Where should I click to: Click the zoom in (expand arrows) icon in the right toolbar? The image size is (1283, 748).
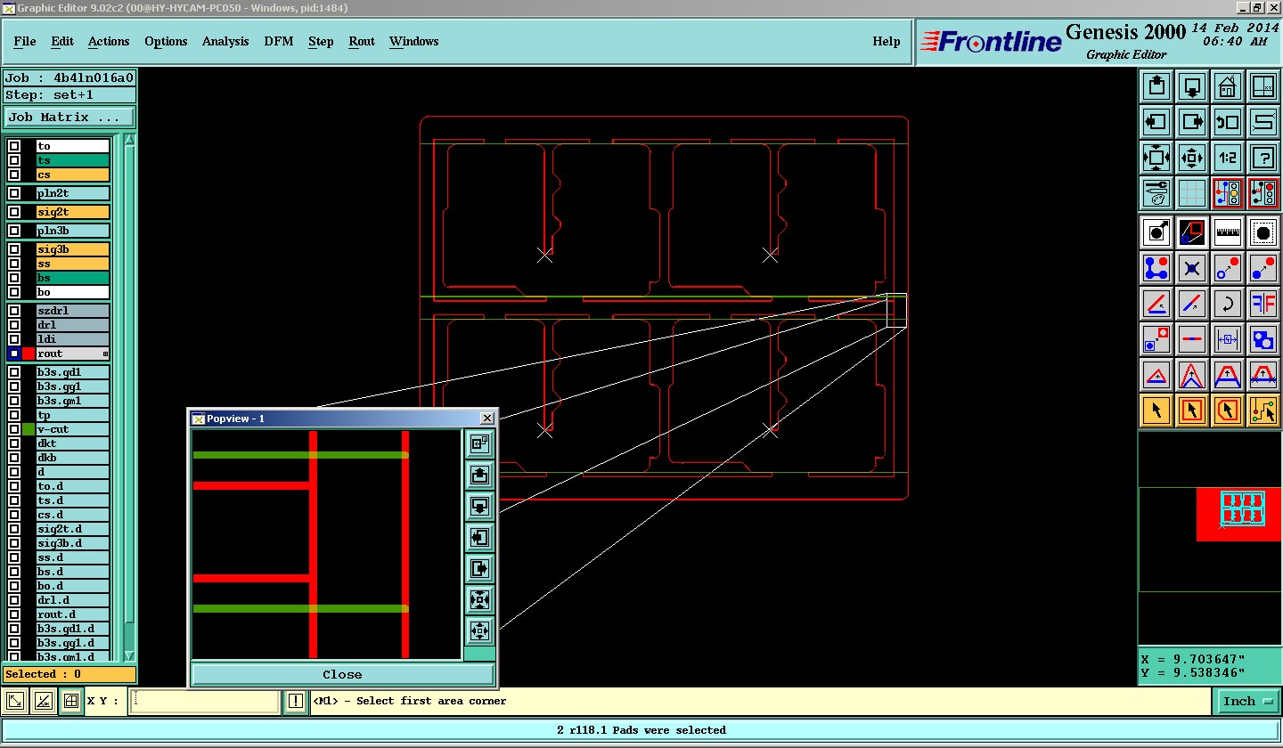[1156, 158]
